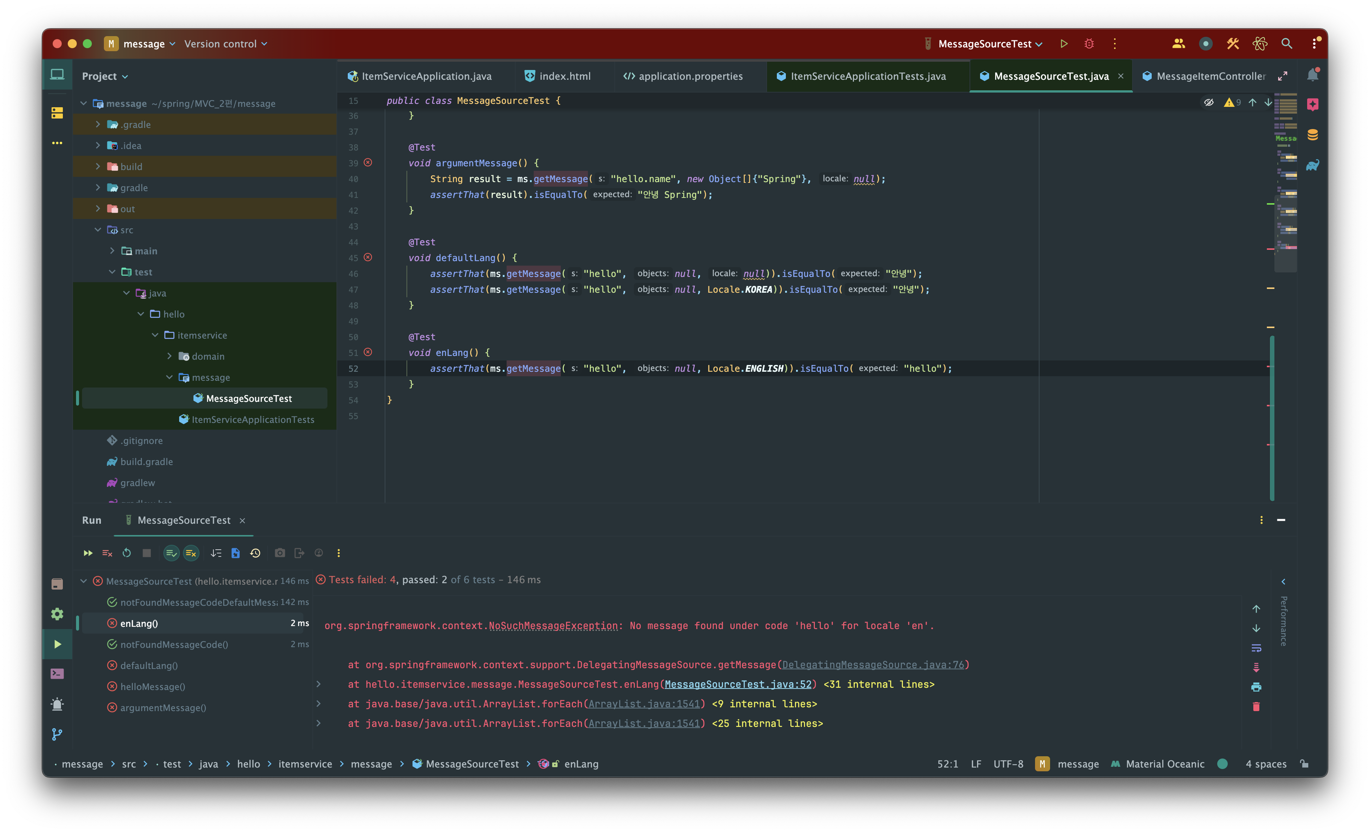Toggle gutter run marker at line 51
This screenshot has height=833, width=1370.
tap(368, 352)
